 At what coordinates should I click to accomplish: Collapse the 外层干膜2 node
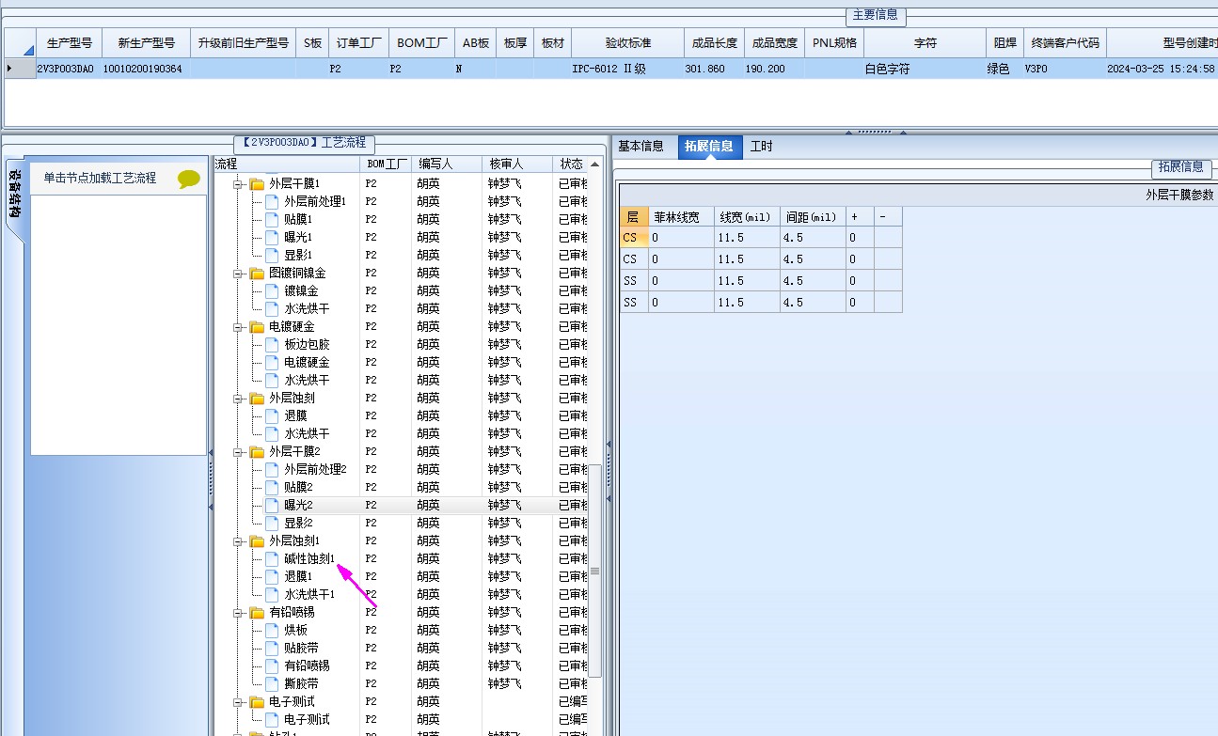[239, 451]
